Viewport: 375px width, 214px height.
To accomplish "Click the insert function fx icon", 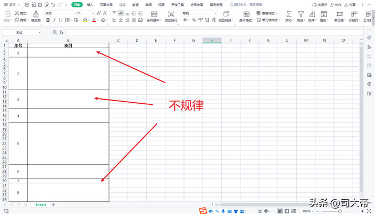I will [62, 32].
